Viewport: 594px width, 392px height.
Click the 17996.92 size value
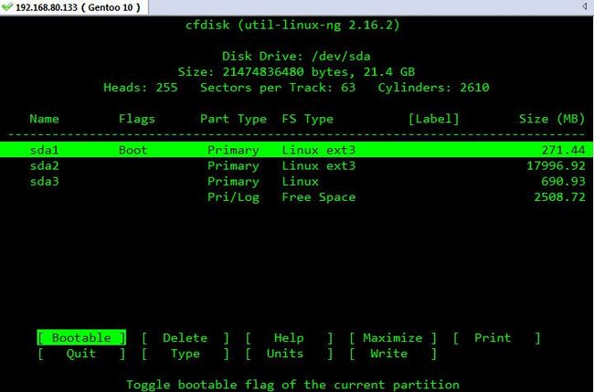tap(557, 165)
